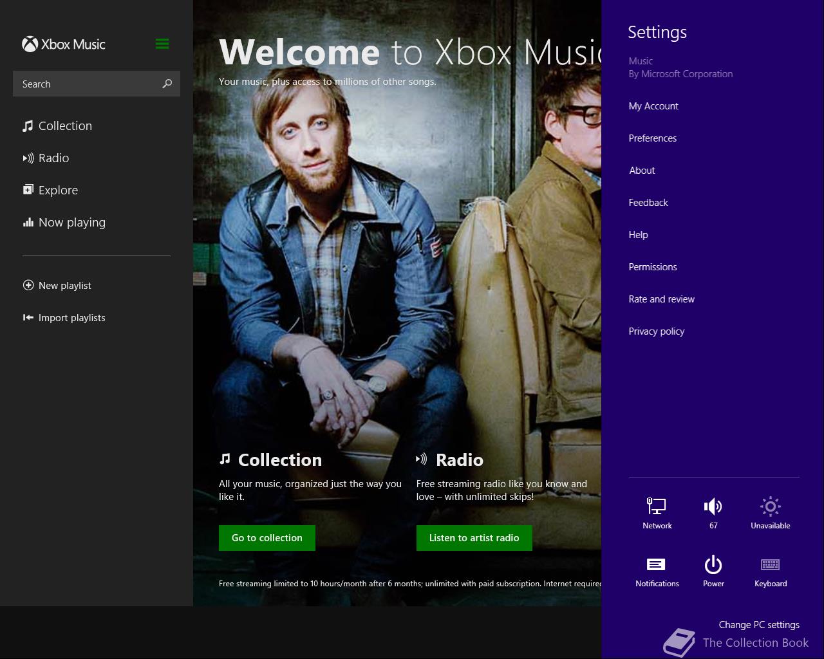The image size is (824, 659).
Task: Click the Go to collection button
Action: [x=267, y=538]
